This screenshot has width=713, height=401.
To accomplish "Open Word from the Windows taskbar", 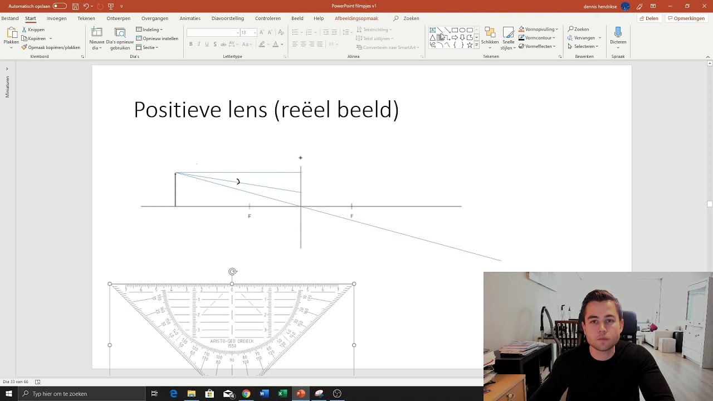I will click(x=264, y=394).
